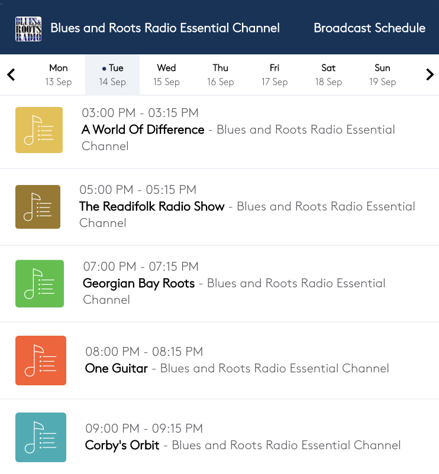Click the orange playlist icon for One Guitar

41,361
